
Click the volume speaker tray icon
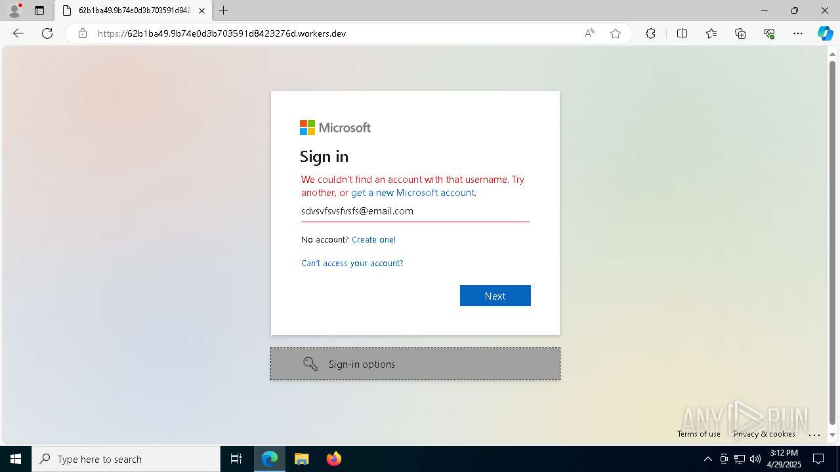(x=755, y=459)
